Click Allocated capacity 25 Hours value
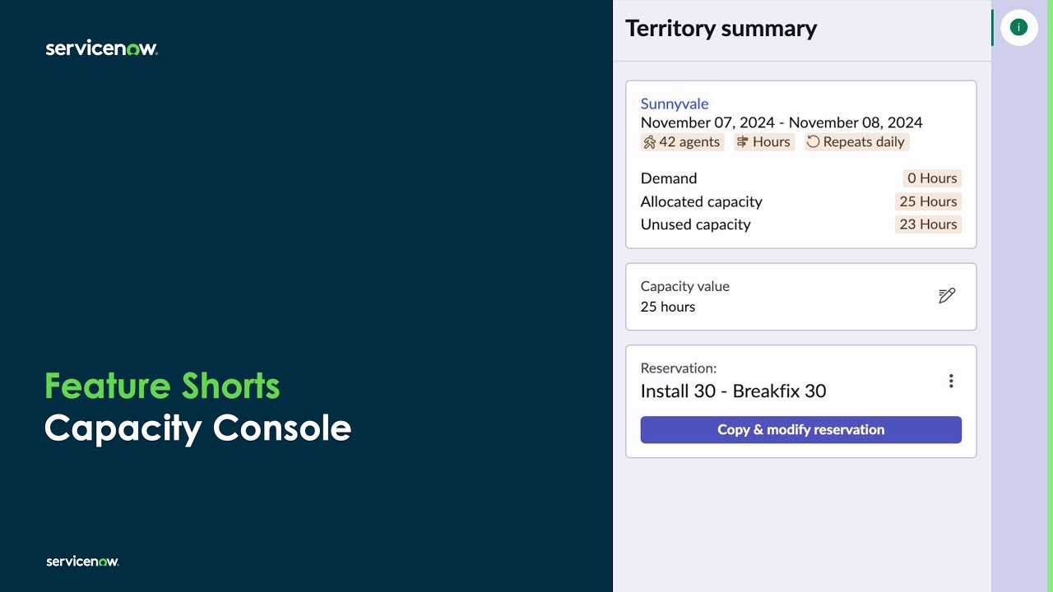This screenshot has width=1053, height=592. 928,201
